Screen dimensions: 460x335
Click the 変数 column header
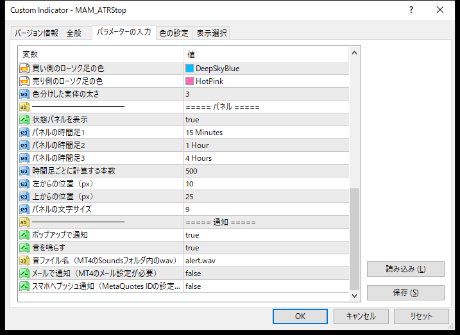tap(101, 54)
